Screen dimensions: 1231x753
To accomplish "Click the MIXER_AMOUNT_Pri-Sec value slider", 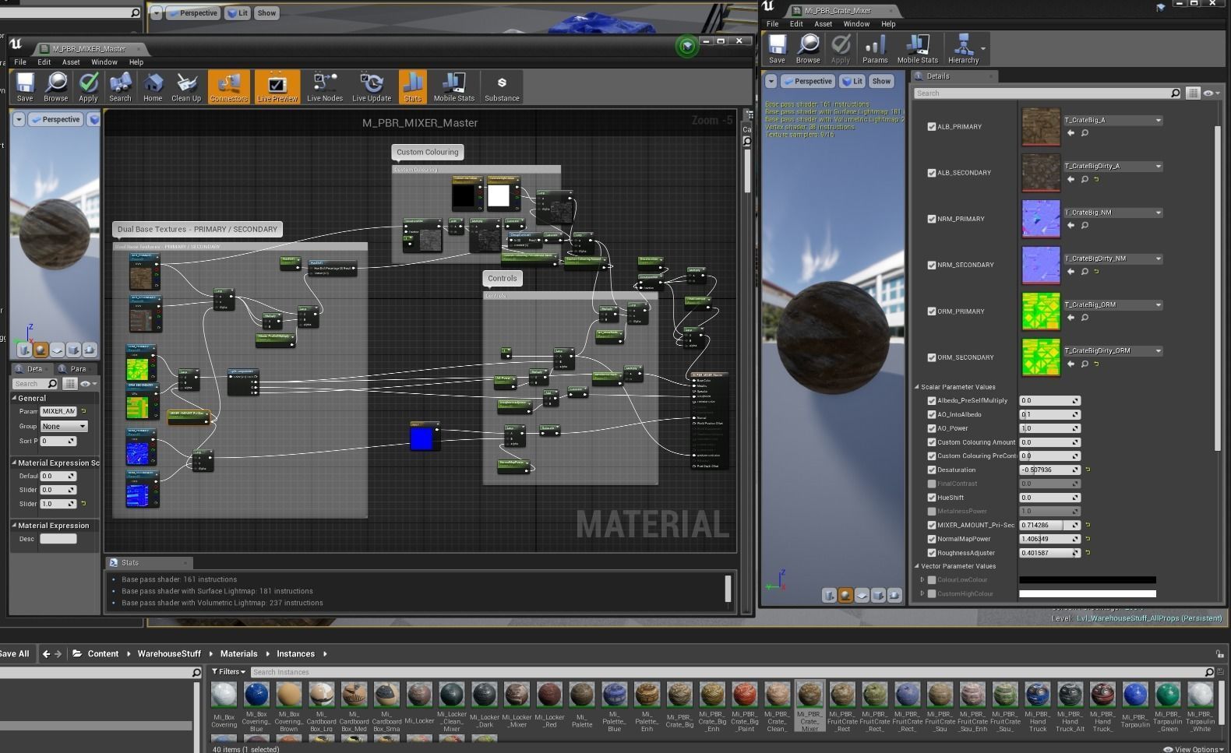I will click(x=1049, y=526).
